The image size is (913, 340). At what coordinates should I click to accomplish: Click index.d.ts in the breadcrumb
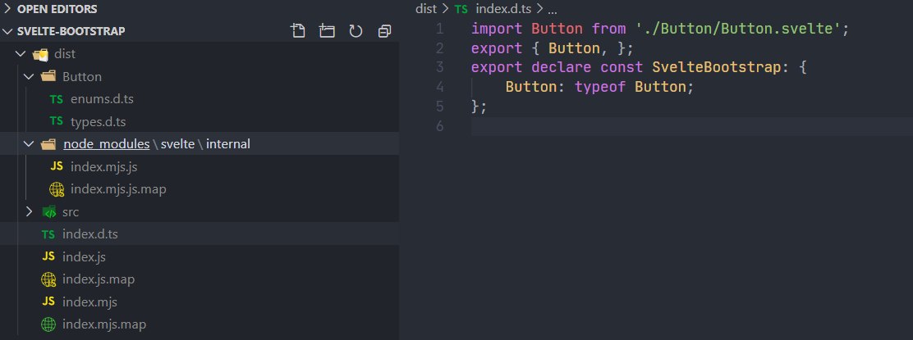(x=503, y=9)
